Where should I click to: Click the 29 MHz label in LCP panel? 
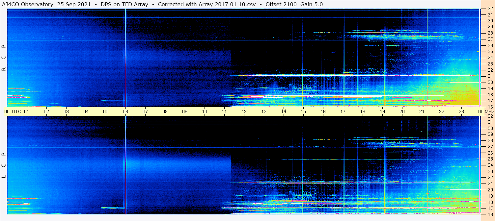[x=490, y=135]
